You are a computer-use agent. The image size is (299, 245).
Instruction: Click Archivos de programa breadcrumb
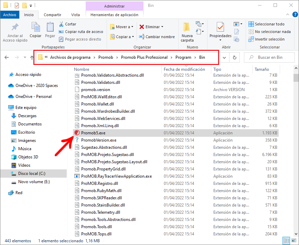tap(70, 57)
